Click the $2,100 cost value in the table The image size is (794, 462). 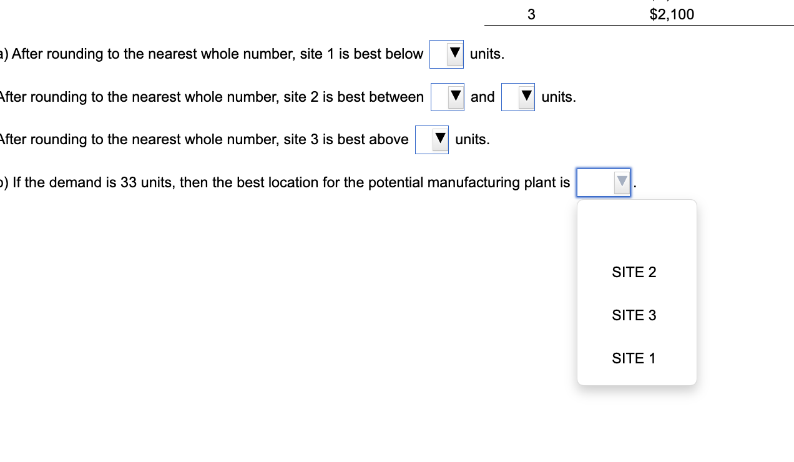tap(672, 14)
